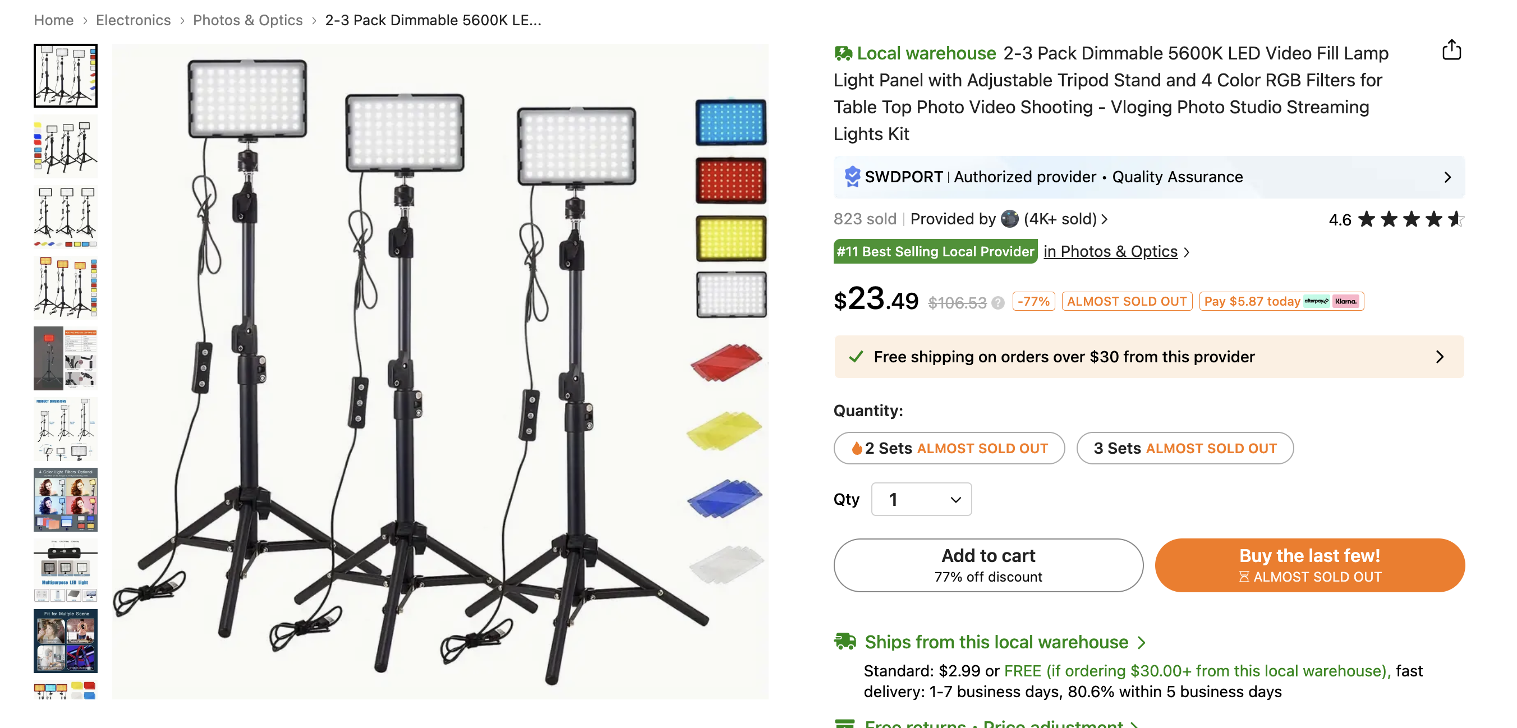Click the help icon next to $106.53
1517x728 pixels.
[x=997, y=303]
